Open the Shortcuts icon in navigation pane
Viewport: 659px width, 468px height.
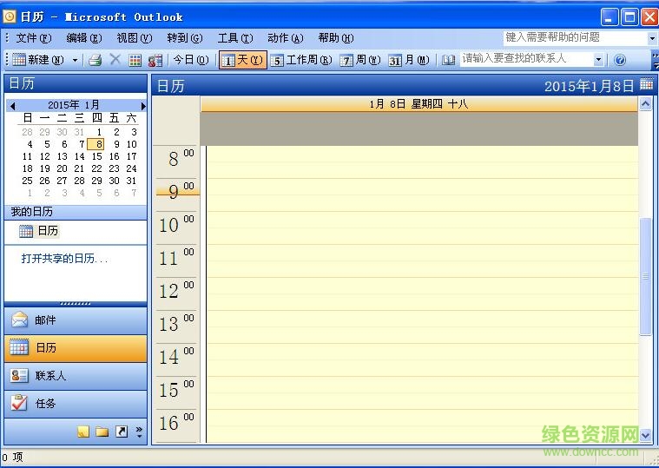coord(121,432)
